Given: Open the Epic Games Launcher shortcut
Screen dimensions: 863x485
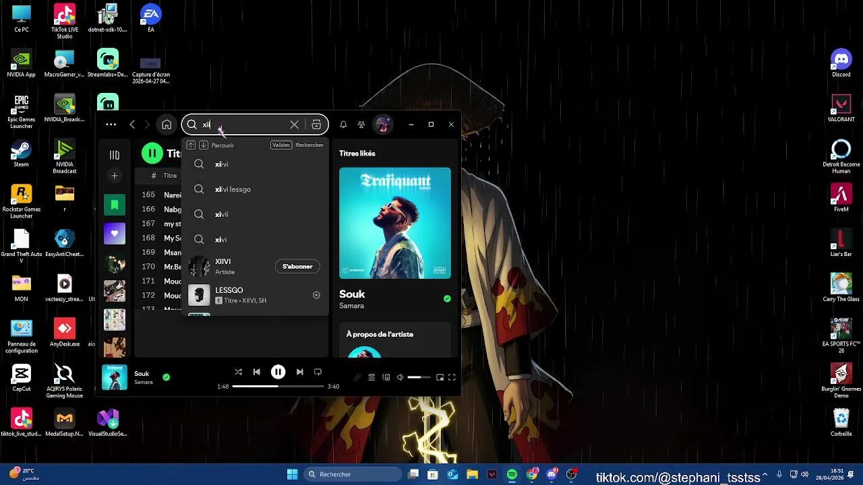Looking at the screenshot, I should (22, 112).
